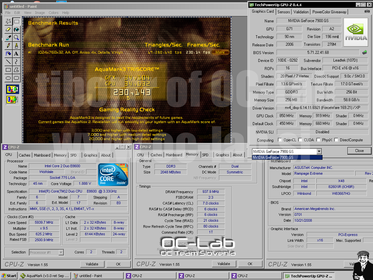Open the Colors menu in Paint
373x280 pixels.
(x=53, y=13)
